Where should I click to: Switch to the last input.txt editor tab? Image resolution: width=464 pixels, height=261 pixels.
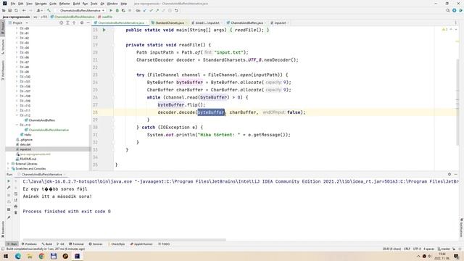coord(280,22)
